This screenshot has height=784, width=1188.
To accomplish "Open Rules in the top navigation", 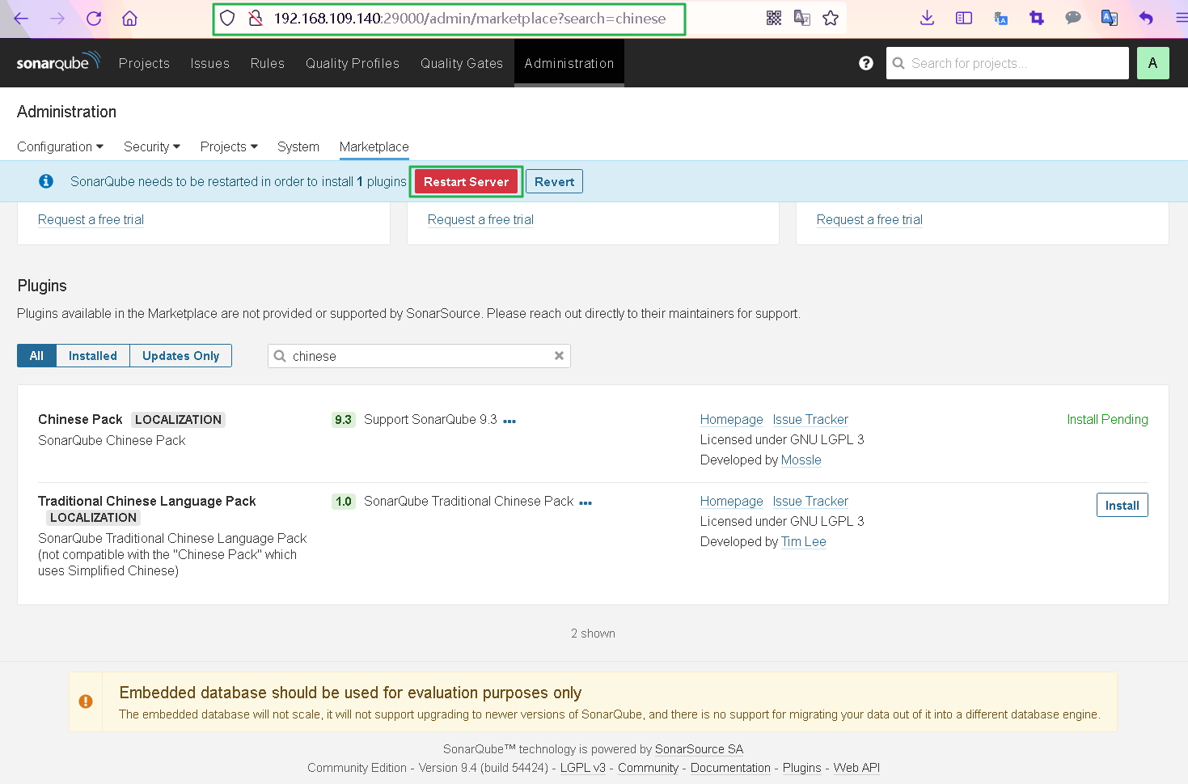I will pyautogui.click(x=268, y=63).
